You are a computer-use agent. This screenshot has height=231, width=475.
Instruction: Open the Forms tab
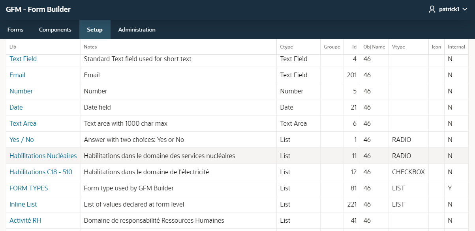pyautogui.click(x=15, y=30)
